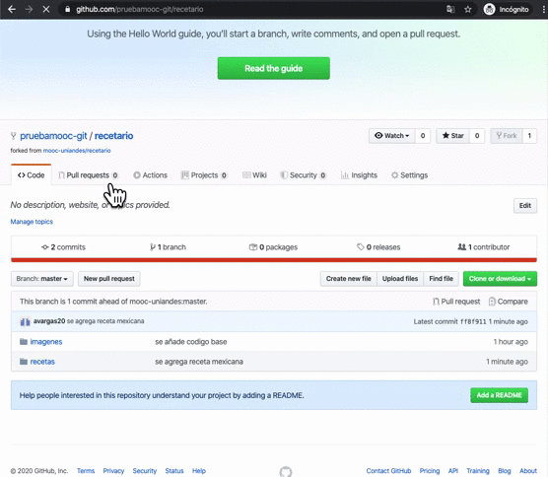Open the Settings tab

coord(409,175)
